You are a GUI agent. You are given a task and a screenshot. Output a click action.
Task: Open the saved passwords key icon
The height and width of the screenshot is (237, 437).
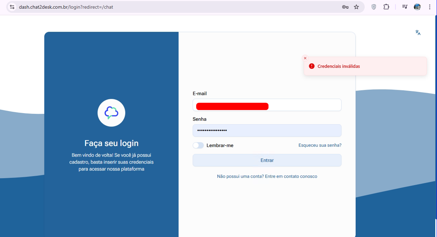click(x=345, y=7)
